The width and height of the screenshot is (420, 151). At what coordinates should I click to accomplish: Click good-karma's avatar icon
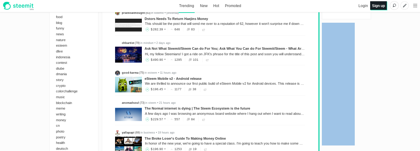point(118,73)
